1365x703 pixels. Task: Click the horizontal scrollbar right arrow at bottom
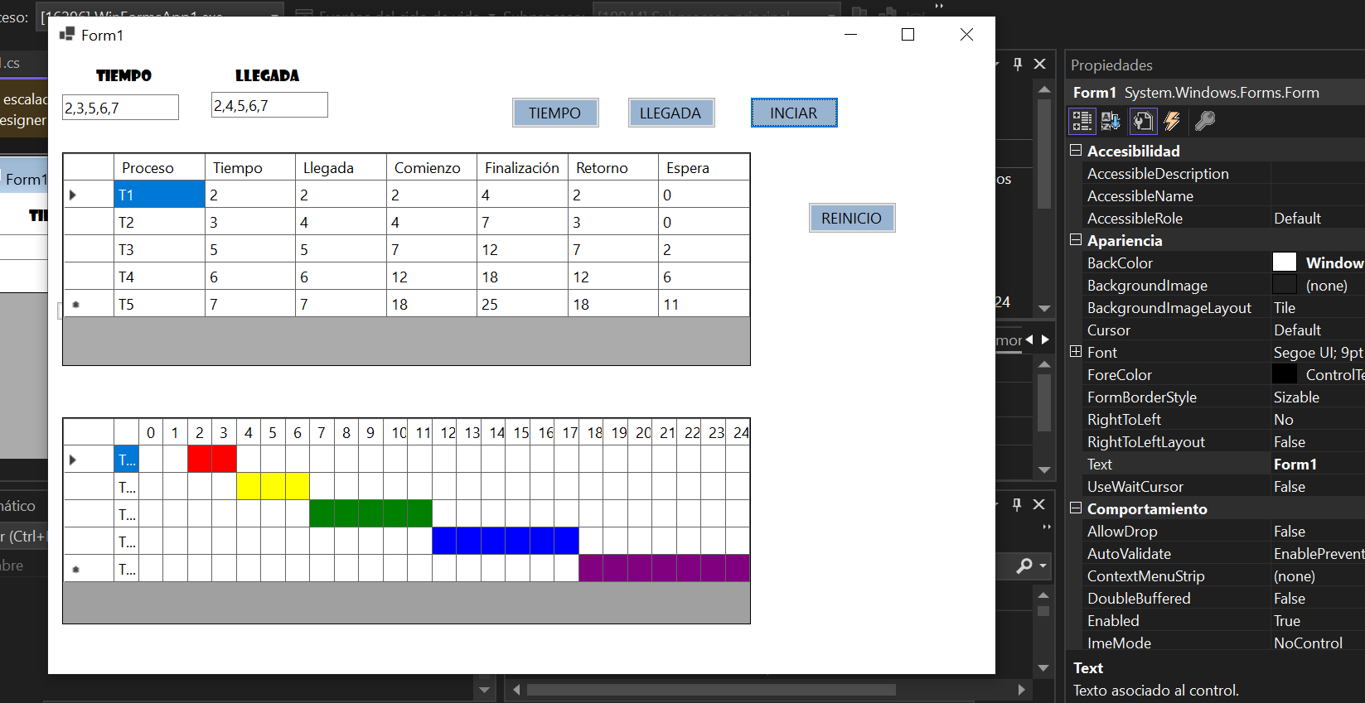[x=1021, y=690]
